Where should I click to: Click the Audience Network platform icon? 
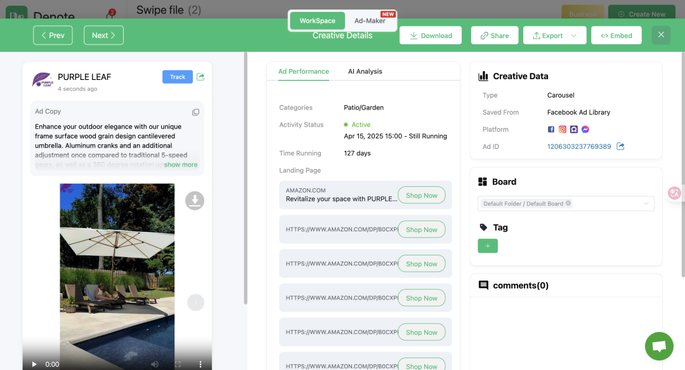click(x=574, y=129)
